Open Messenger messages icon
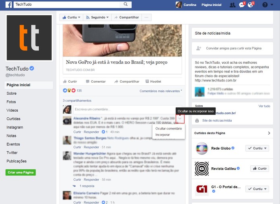 [x=242, y=5]
